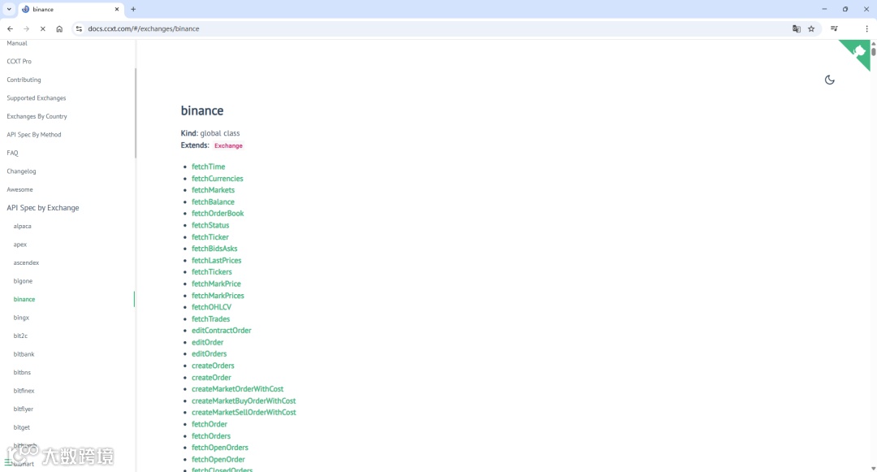The image size is (877, 472).
Task: Jump to the fetchBidsAsks method
Action: pos(214,249)
